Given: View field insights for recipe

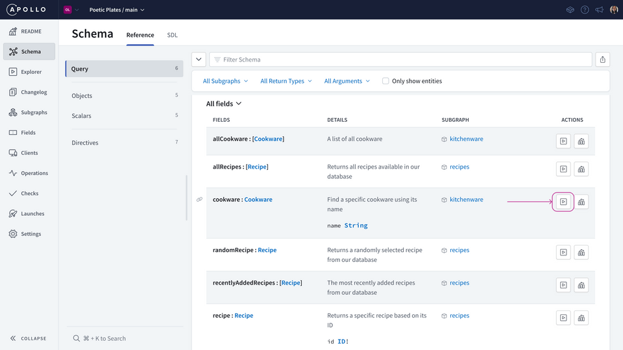Looking at the screenshot, I should (x=581, y=318).
